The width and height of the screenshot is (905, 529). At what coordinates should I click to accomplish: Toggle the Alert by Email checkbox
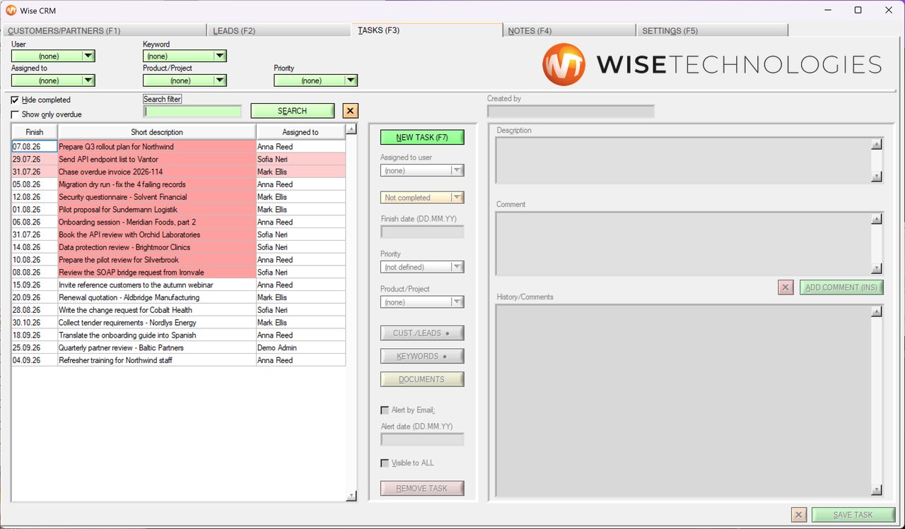coord(385,410)
